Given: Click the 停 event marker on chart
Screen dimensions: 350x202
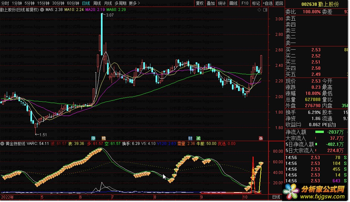Looking at the screenshot, I should coord(93,138).
